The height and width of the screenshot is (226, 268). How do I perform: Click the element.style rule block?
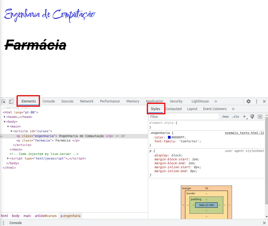(206, 125)
